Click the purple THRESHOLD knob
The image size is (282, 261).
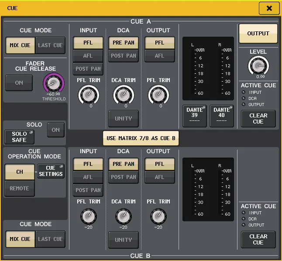coord(54,83)
